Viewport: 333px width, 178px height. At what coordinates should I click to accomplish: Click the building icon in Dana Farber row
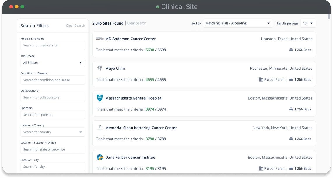click(261, 168)
